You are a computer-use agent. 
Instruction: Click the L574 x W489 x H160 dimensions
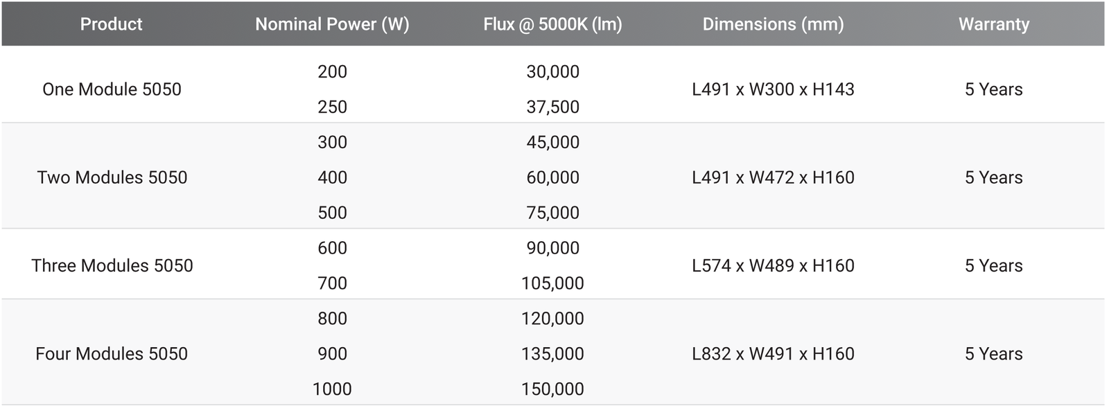pos(773,265)
